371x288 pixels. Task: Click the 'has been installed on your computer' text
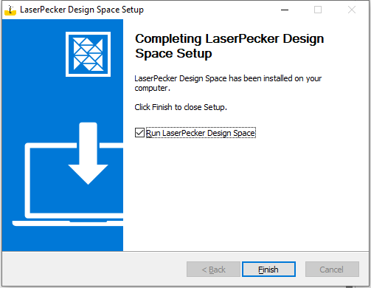[228, 83]
